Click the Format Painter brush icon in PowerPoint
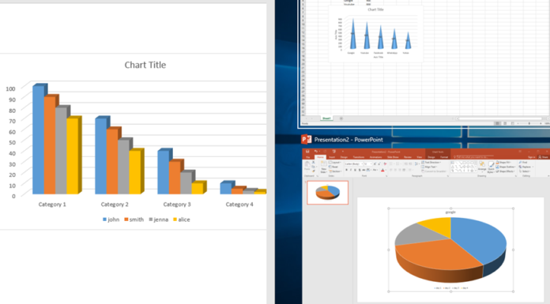 (x=314, y=171)
